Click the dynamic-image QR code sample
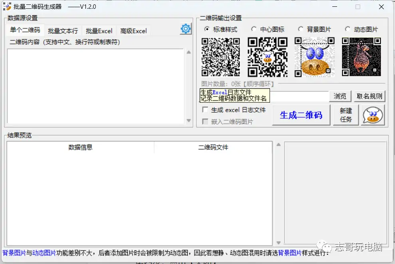 click(361, 57)
